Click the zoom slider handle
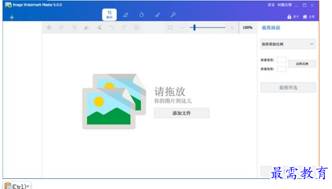The width and height of the screenshot is (332, 189). point(194,28)
